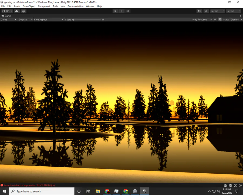Open the Documentation menu
Viewport: 243px width, 195px height.
coord(75,6)
